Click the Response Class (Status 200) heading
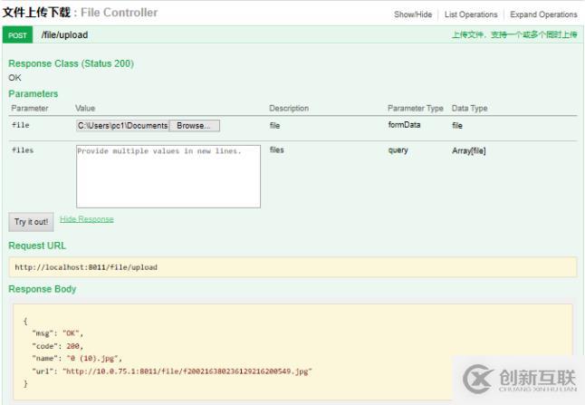 [x=71, y=63]
